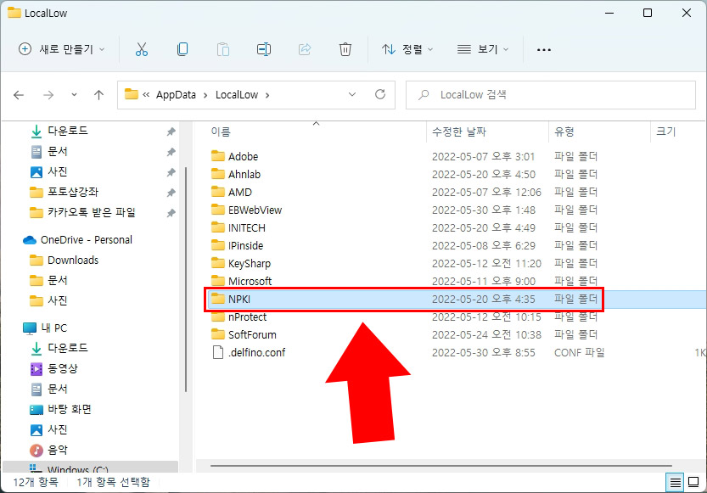This screenshot has width=707, height=493.
Task: Click the Copy icon in the toolbar
Action: click(182, 49)
